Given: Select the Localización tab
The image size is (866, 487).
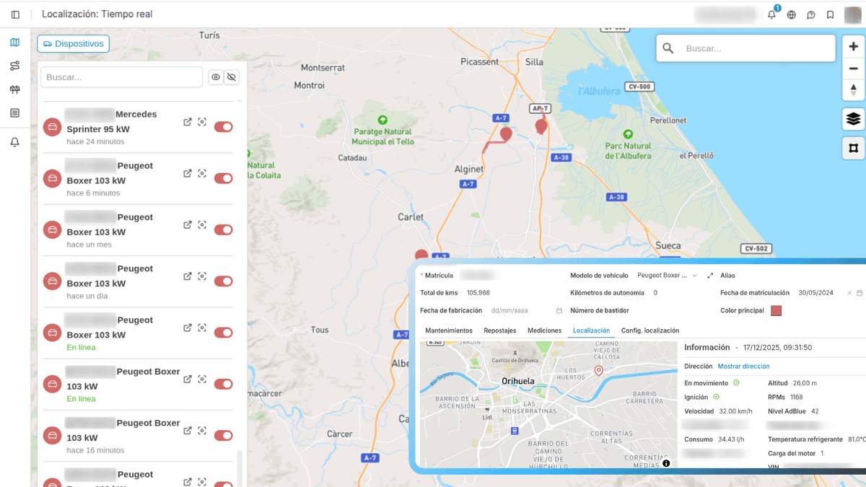Looking at the screenshot, I should (591, 330).
